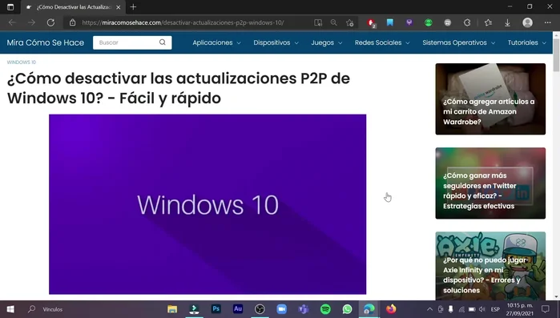Reload the page with the Refresh icon

coord(50,22)
